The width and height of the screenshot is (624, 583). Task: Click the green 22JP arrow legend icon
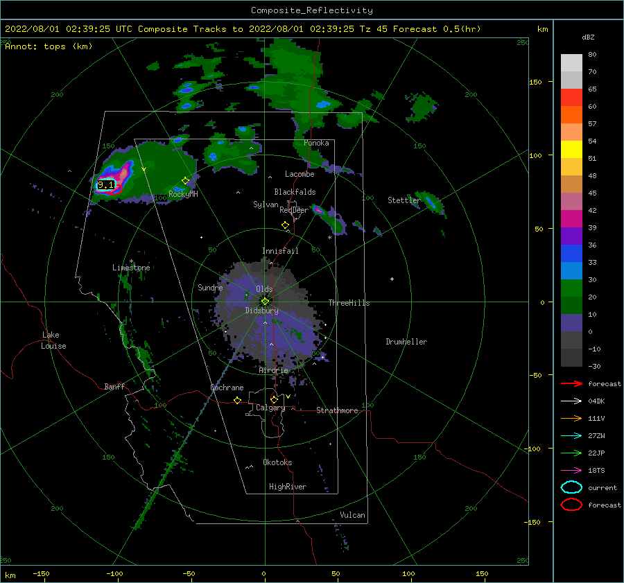tap(571, 453)
